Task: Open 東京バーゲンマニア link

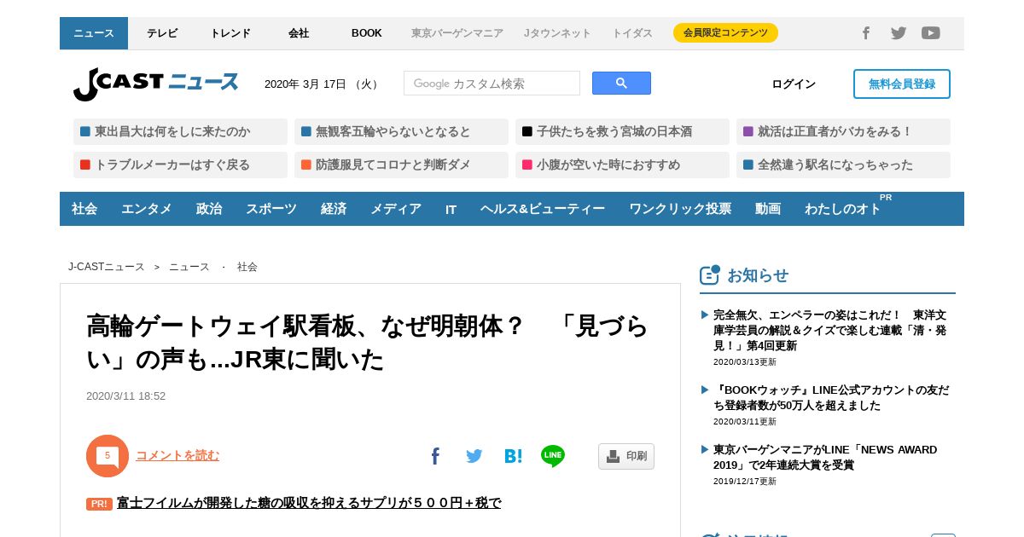Action: [457, 33]
